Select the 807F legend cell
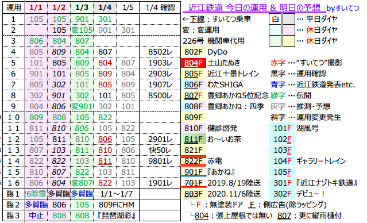 pos(194,95)
